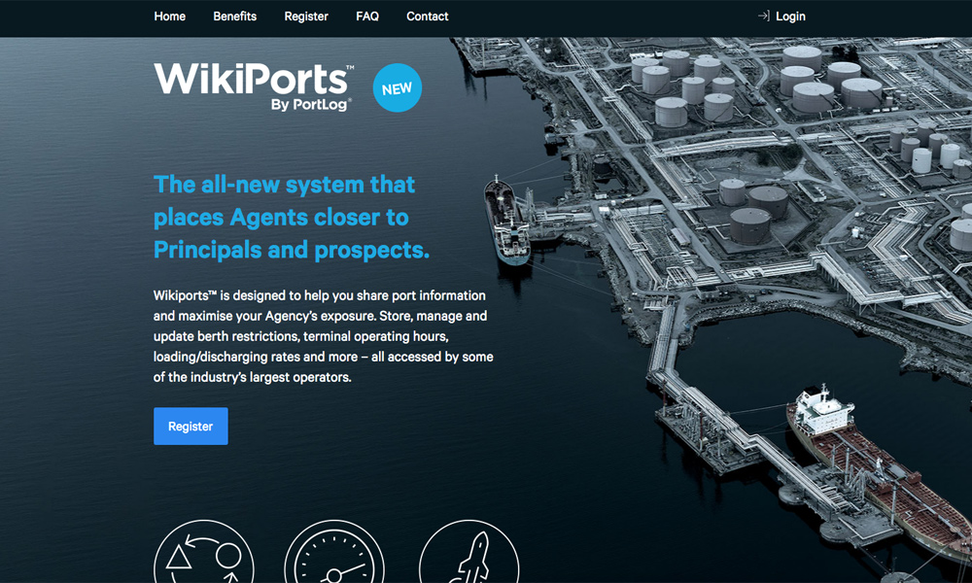
Task: Select Register in the top navigation
Action: coord(306,17)
